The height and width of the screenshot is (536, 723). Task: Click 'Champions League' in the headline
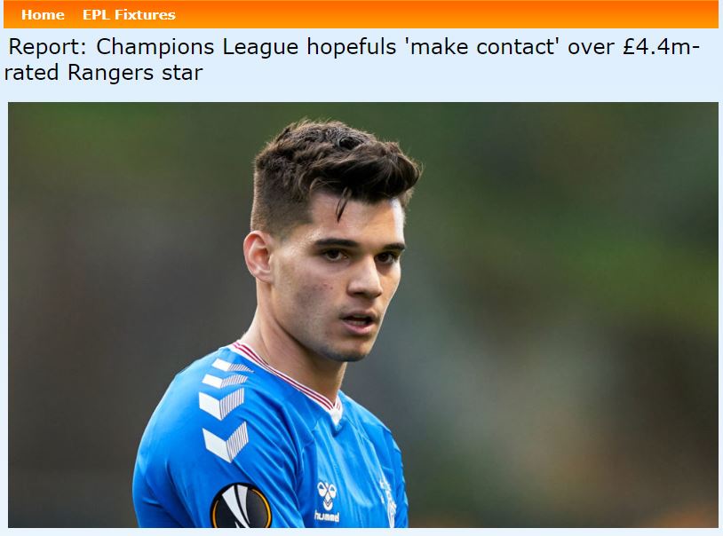[x=197, y=47]
